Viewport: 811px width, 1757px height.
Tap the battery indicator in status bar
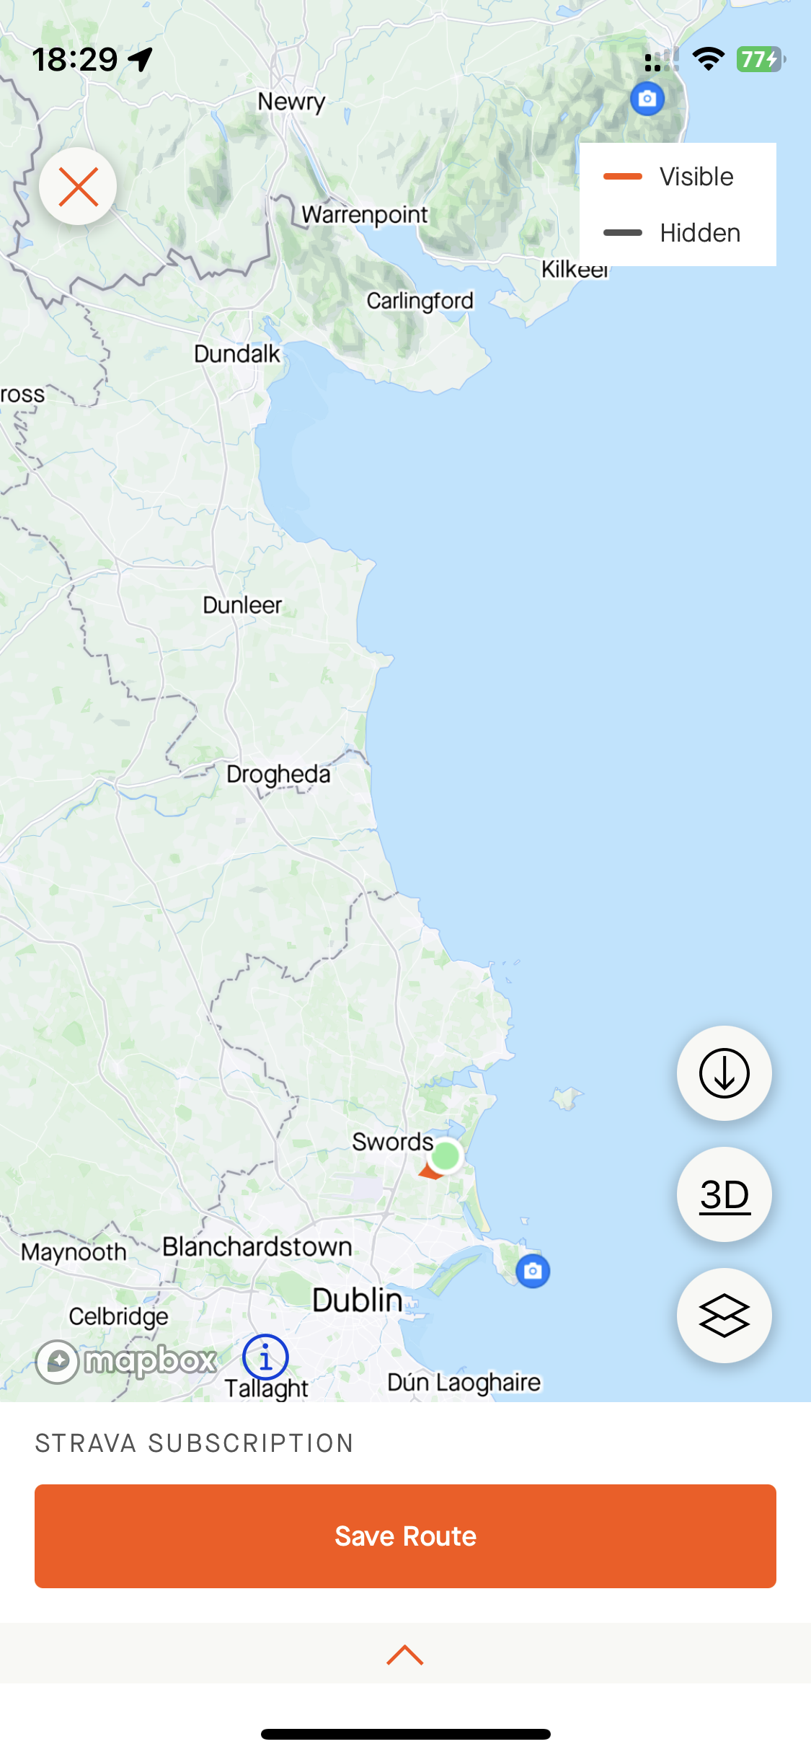click(x=761, y=59)
